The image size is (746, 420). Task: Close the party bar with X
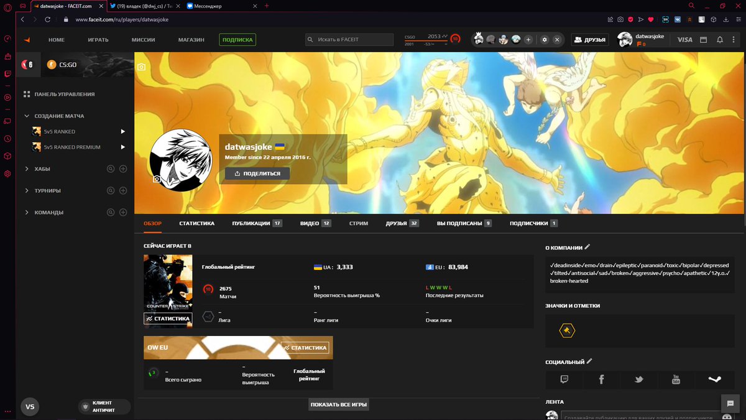tap(557, 39)
